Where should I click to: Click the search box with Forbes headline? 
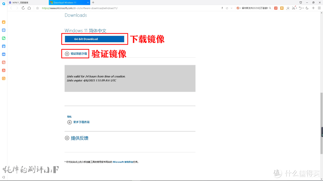click(x=255, y=8)
